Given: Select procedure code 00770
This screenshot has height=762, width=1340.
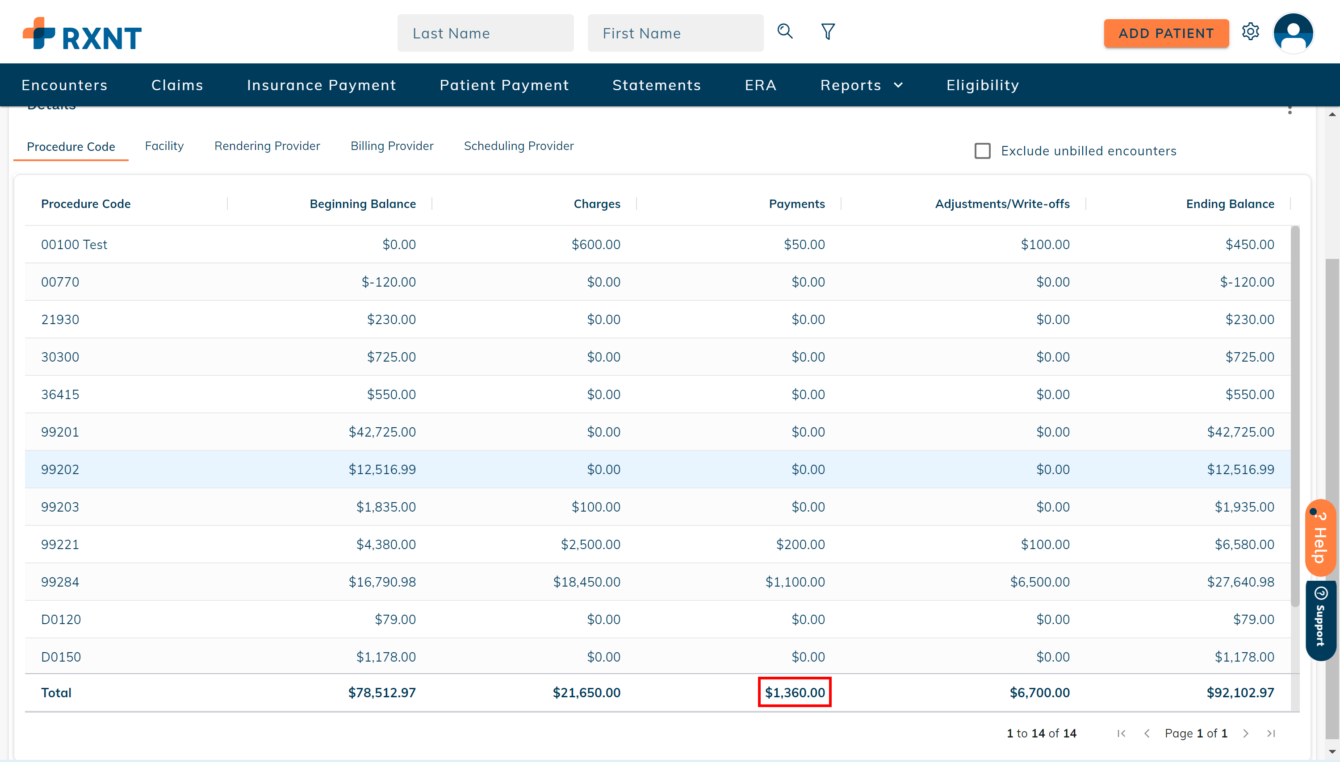Looking at the screenshot, I should click(657, 282).
